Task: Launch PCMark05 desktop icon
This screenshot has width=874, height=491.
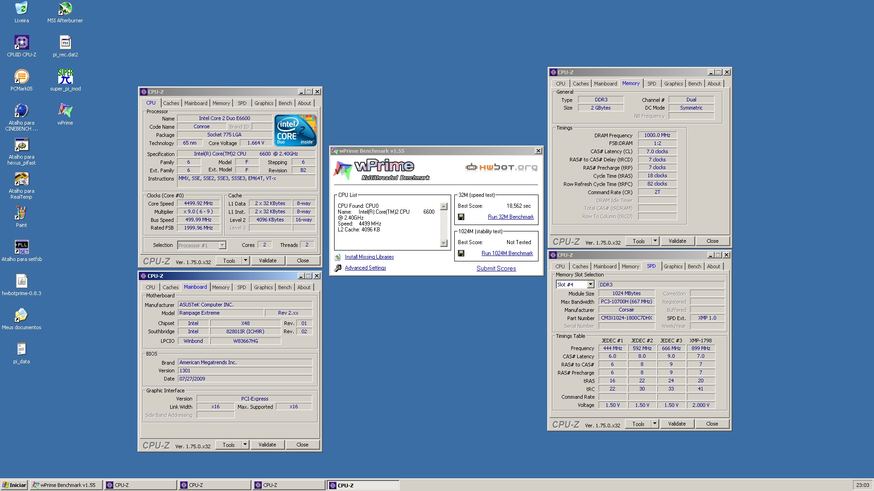Action: point(21,77)
